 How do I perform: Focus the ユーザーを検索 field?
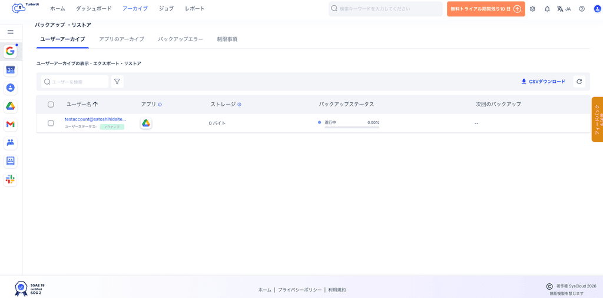(75, 82)
